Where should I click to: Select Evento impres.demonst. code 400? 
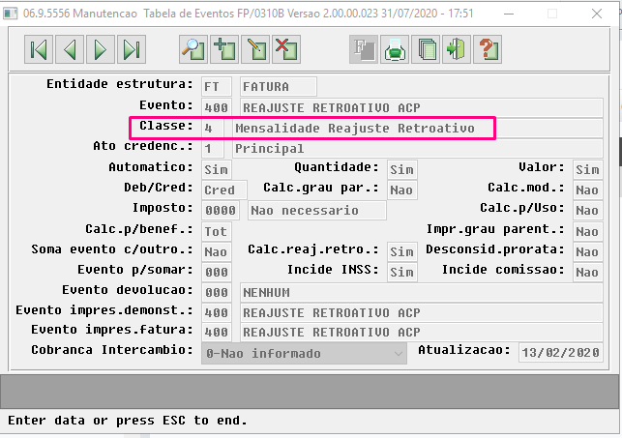216,312
